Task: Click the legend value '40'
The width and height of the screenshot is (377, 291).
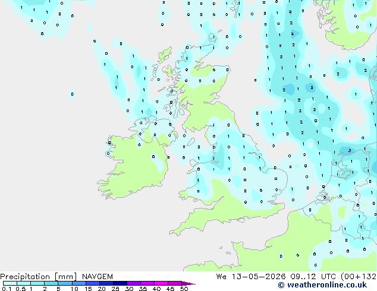Action: (156, 289)
